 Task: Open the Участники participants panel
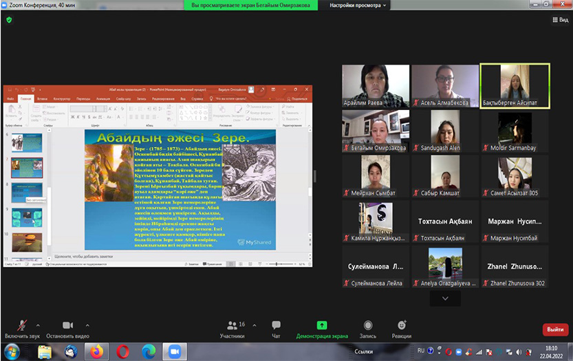232,325
